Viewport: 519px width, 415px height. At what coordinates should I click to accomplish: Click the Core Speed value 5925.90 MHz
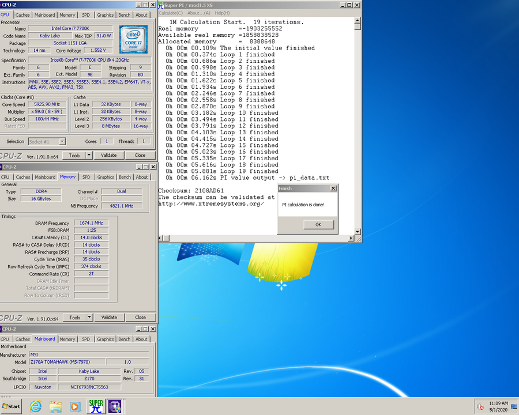pos(47,104)
